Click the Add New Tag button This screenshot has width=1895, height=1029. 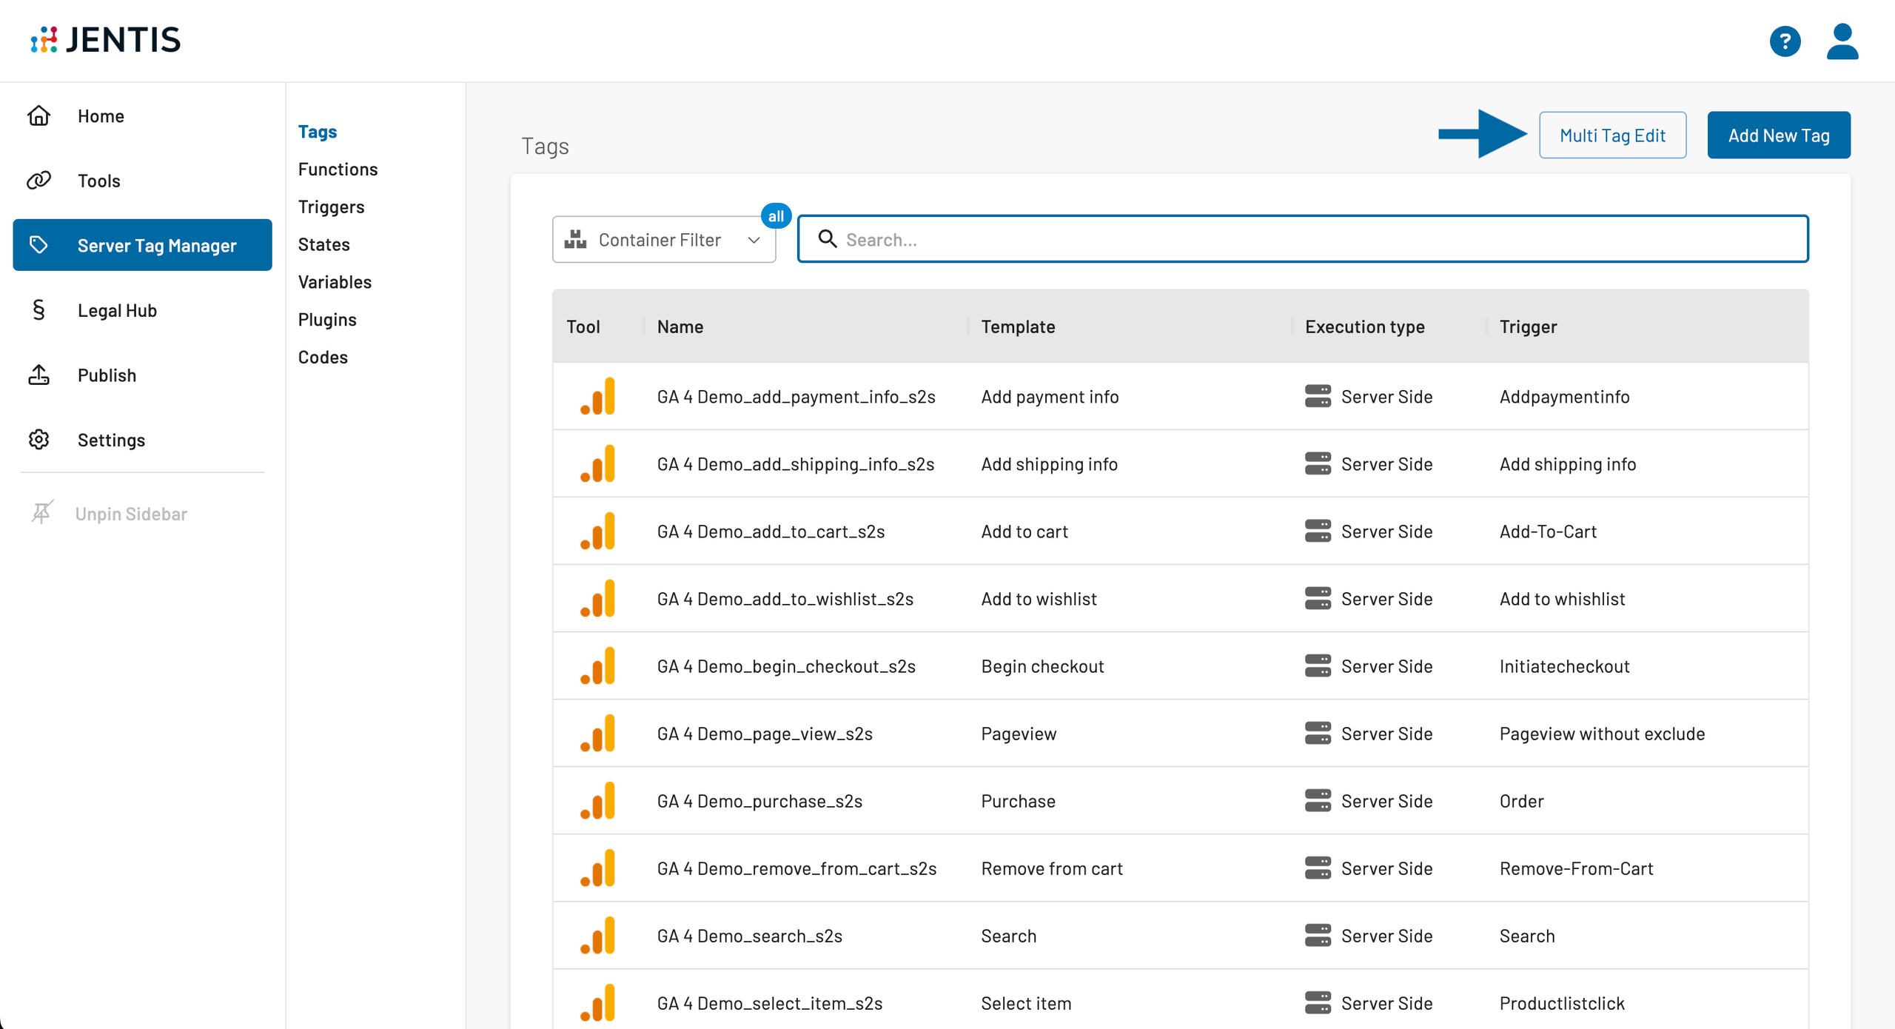tap(1778, 135)
